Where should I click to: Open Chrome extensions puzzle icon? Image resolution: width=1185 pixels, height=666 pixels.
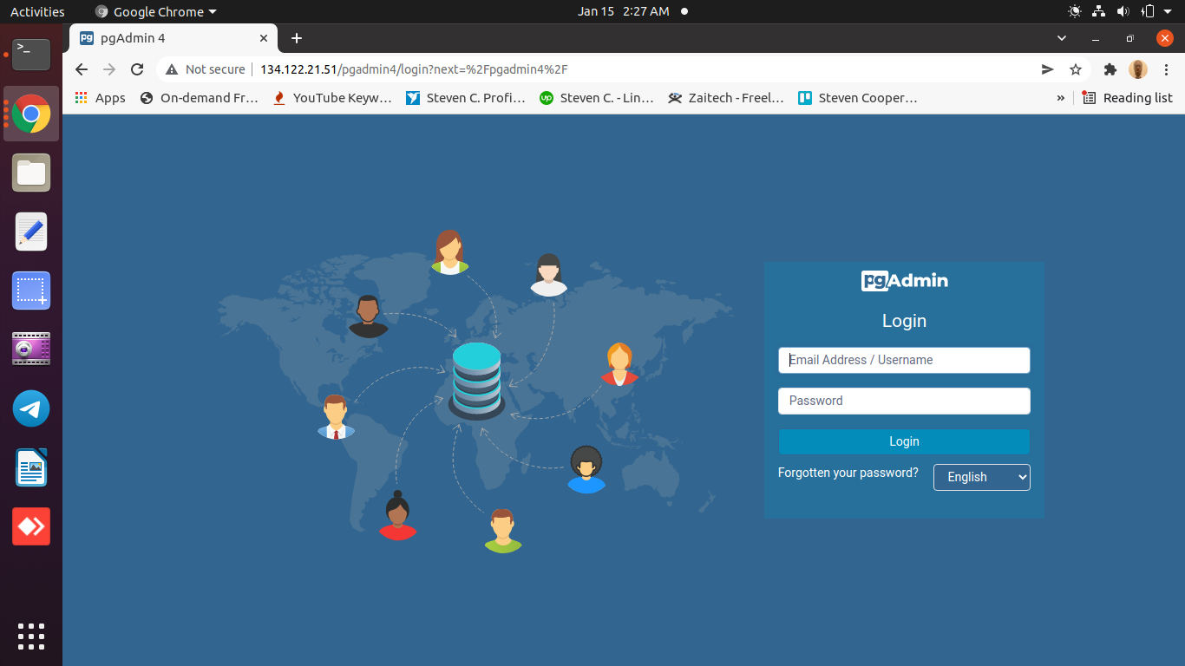(1110, 69)
